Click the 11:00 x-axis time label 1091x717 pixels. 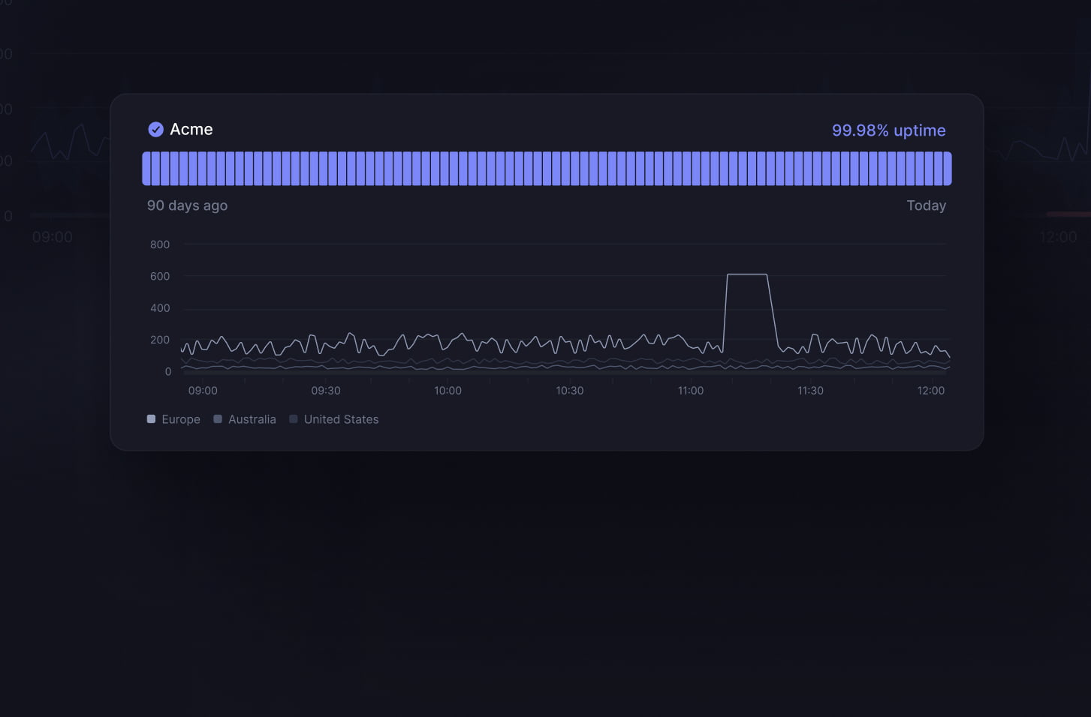(691, 391)
